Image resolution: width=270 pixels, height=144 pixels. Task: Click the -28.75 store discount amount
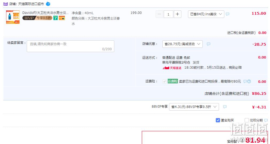[259, 44]
